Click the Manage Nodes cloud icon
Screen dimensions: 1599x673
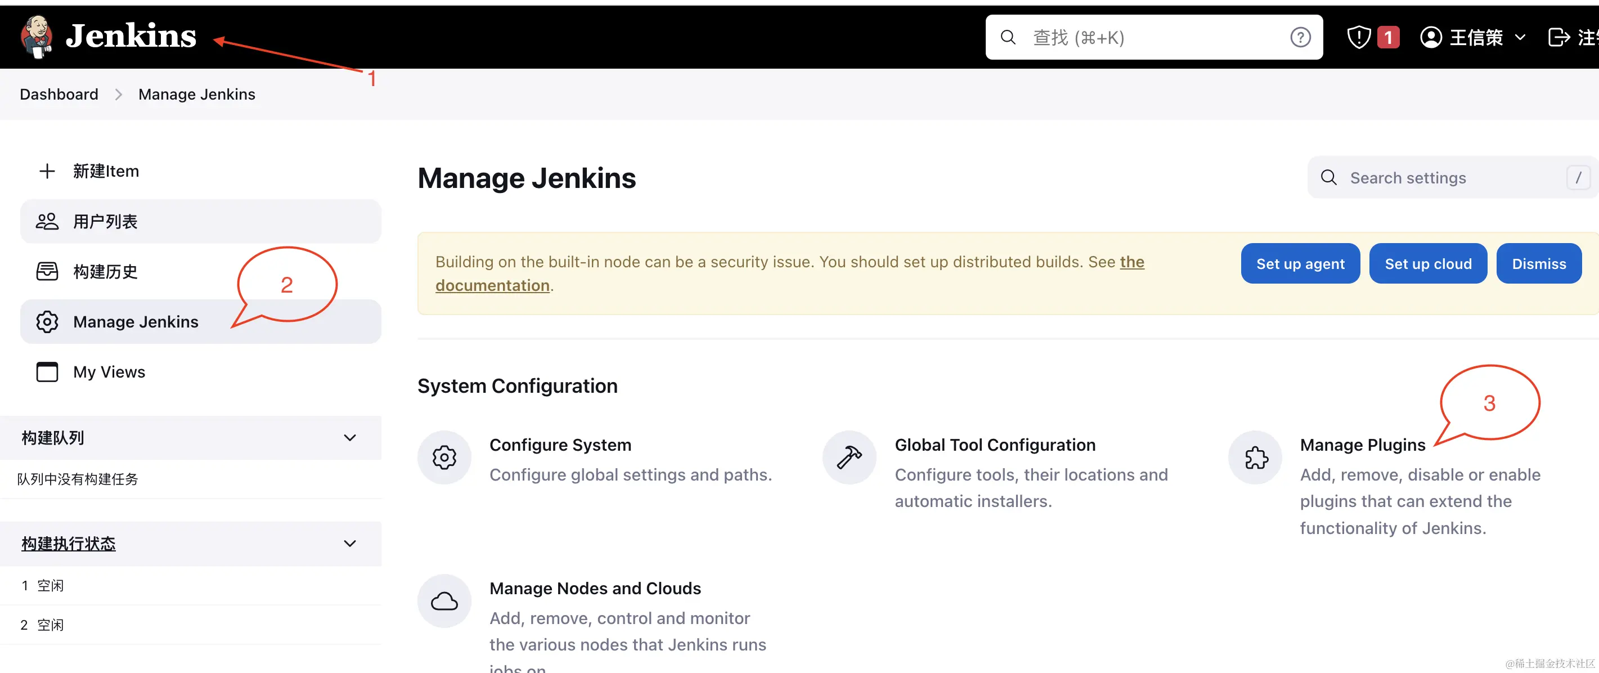tap(444, 601)
